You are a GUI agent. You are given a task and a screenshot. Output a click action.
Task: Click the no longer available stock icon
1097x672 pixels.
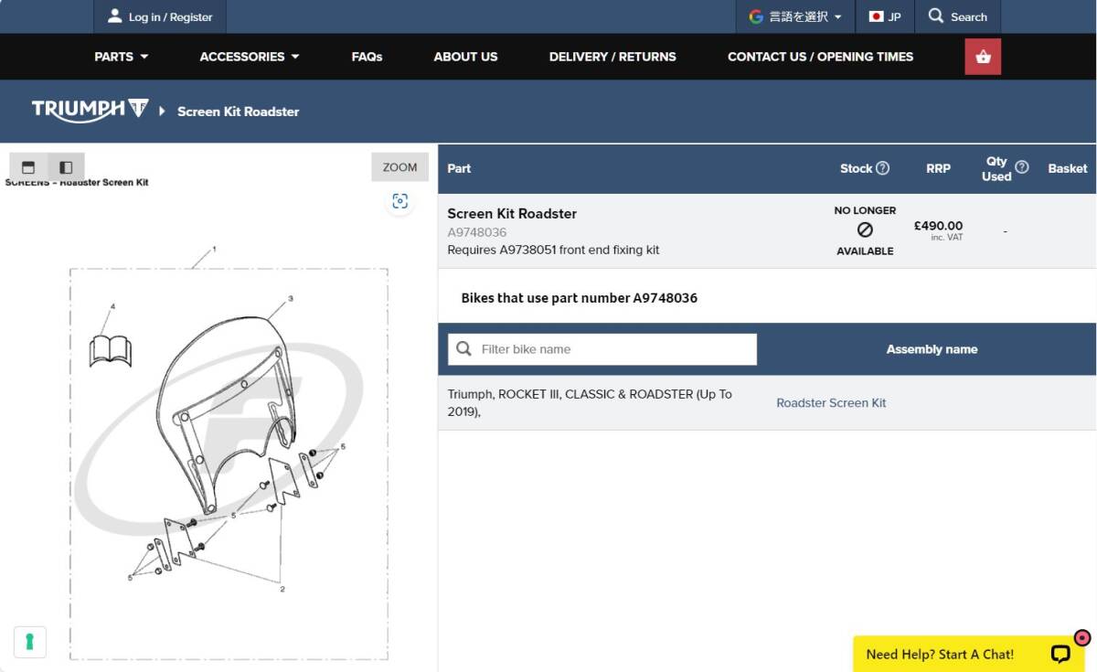[865, 230]
